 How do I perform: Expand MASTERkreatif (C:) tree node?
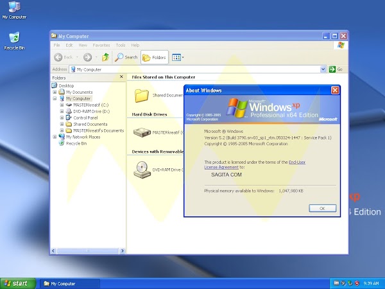62,105
